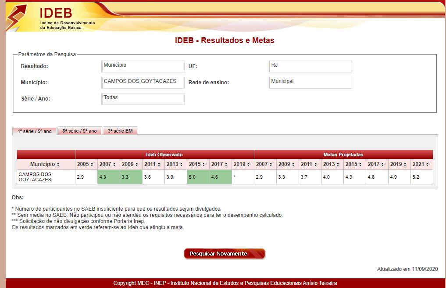Sort by 2013 Metas Projetadas column

332,164
